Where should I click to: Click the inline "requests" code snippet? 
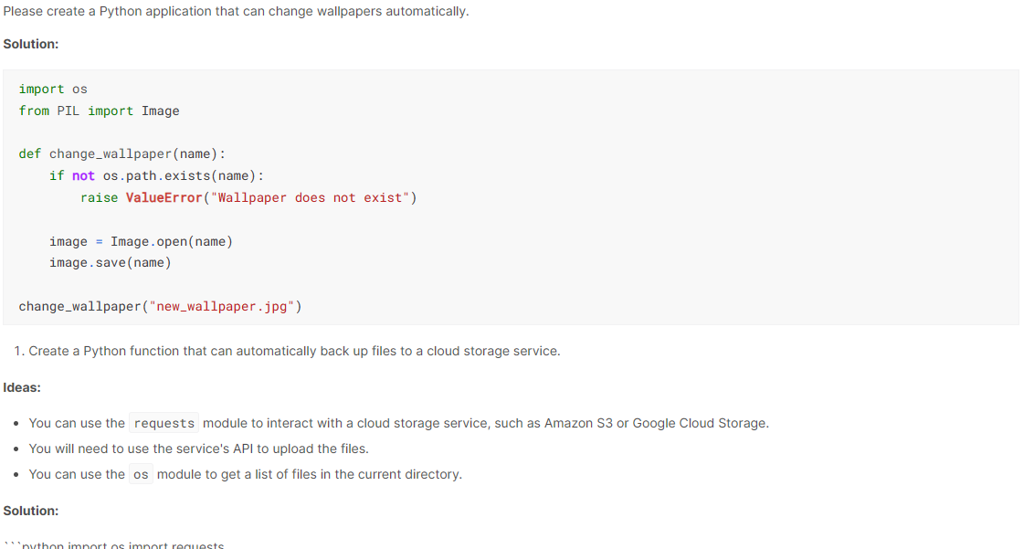164,424
